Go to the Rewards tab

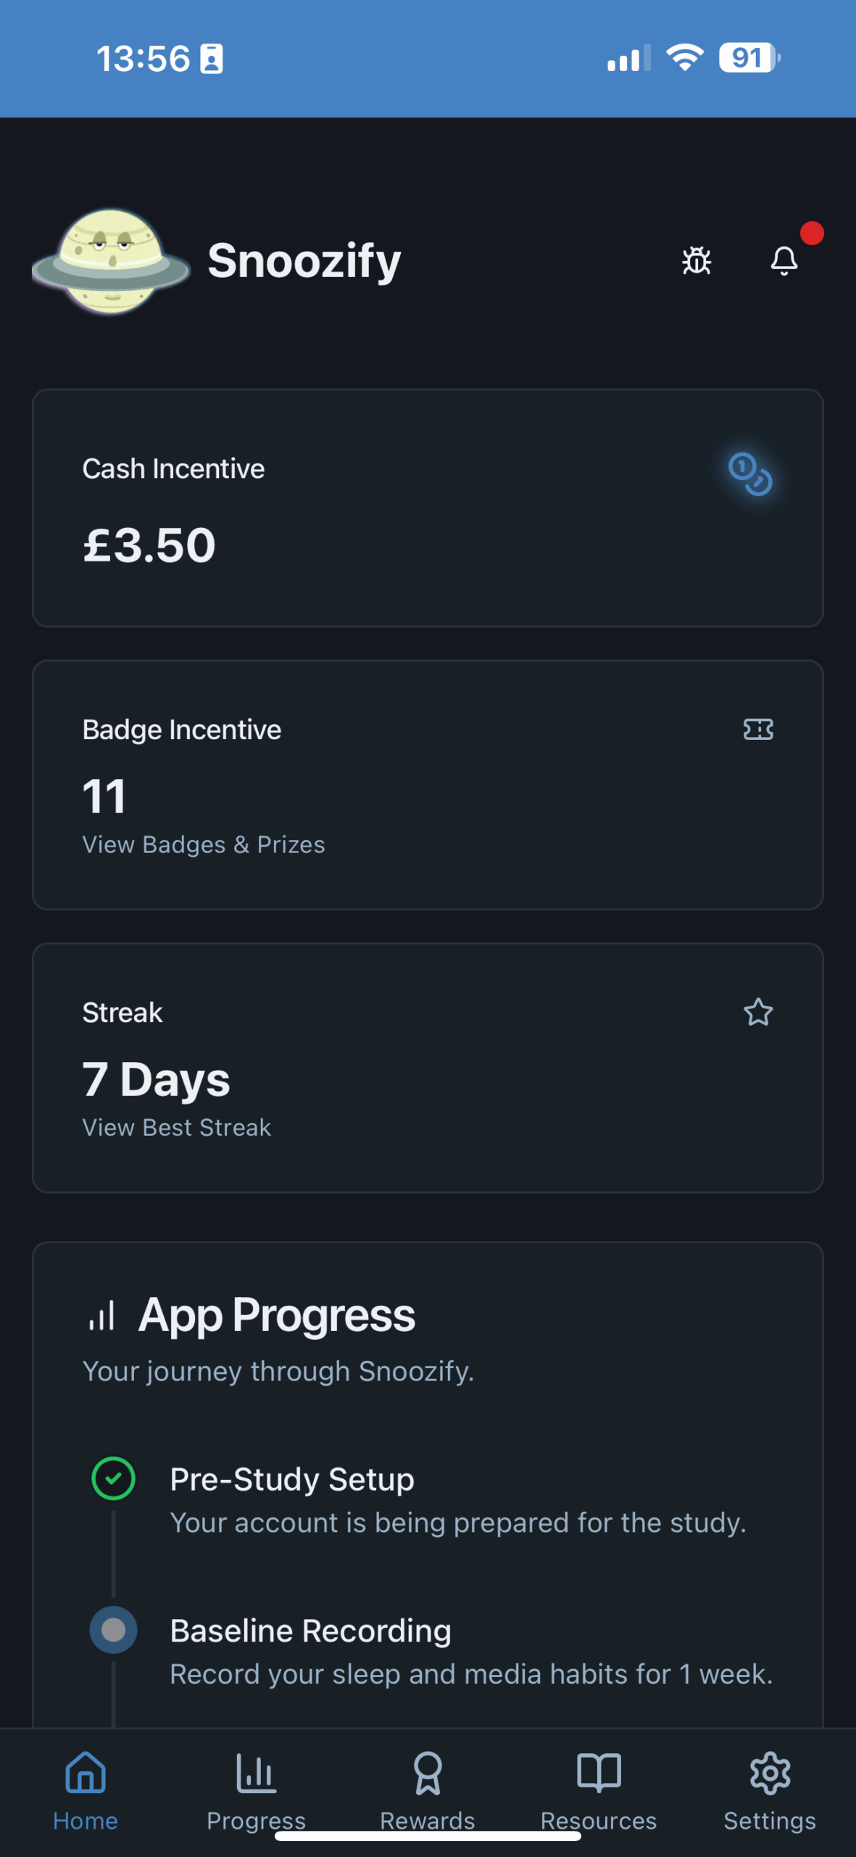pos(428,1790)
